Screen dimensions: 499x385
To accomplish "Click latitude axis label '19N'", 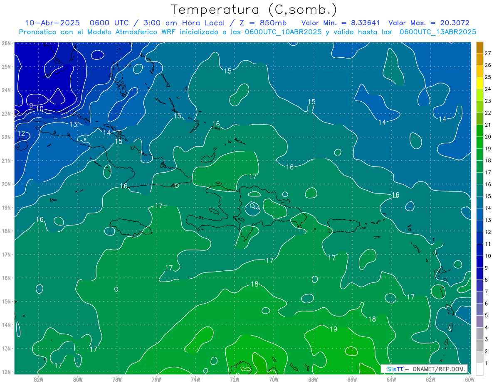I will (6, 207).
